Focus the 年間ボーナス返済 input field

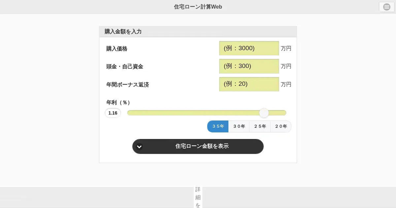pyautogui.click(x=249, y=84)
